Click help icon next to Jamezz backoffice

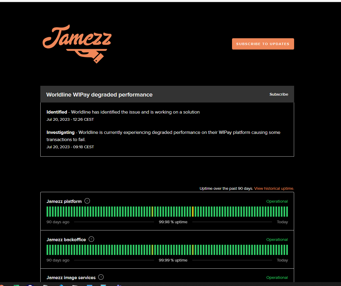point(91,239)
